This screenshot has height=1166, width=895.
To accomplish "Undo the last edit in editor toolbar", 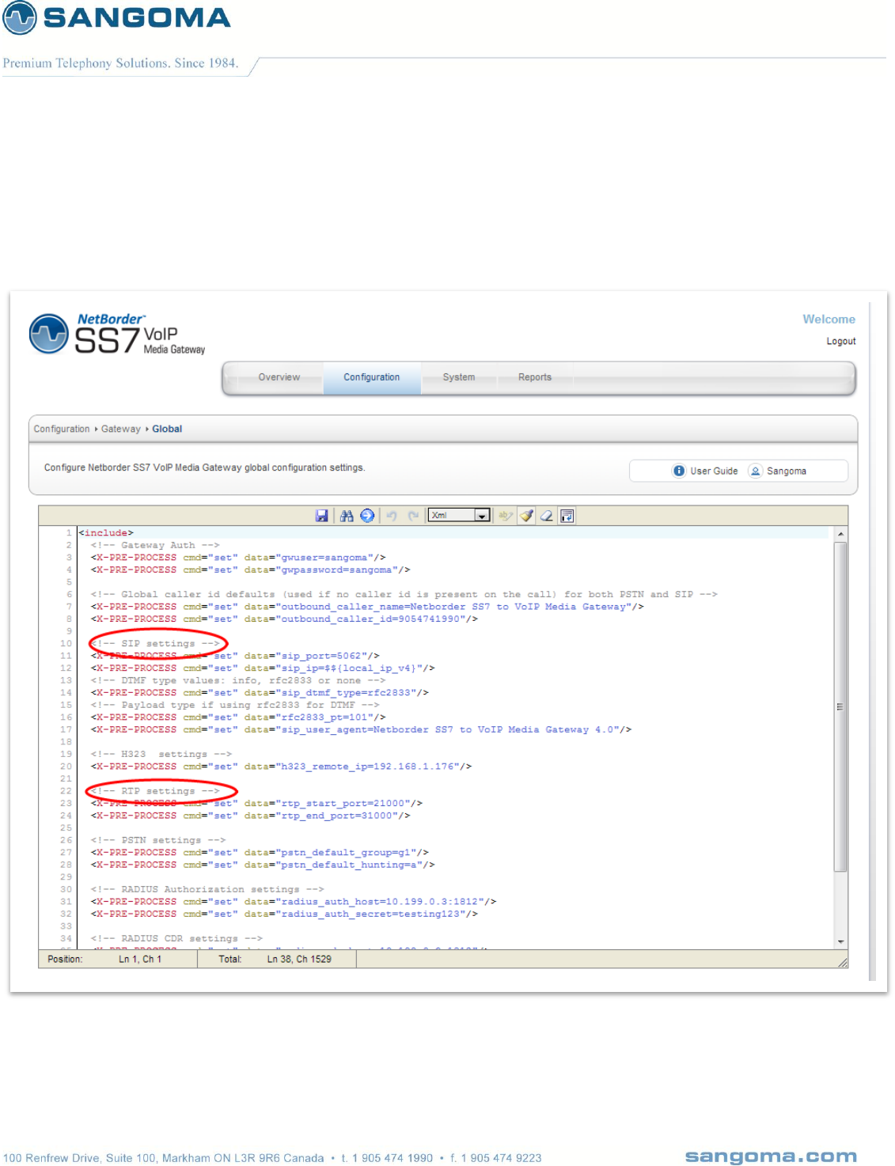I will point(392,516).
